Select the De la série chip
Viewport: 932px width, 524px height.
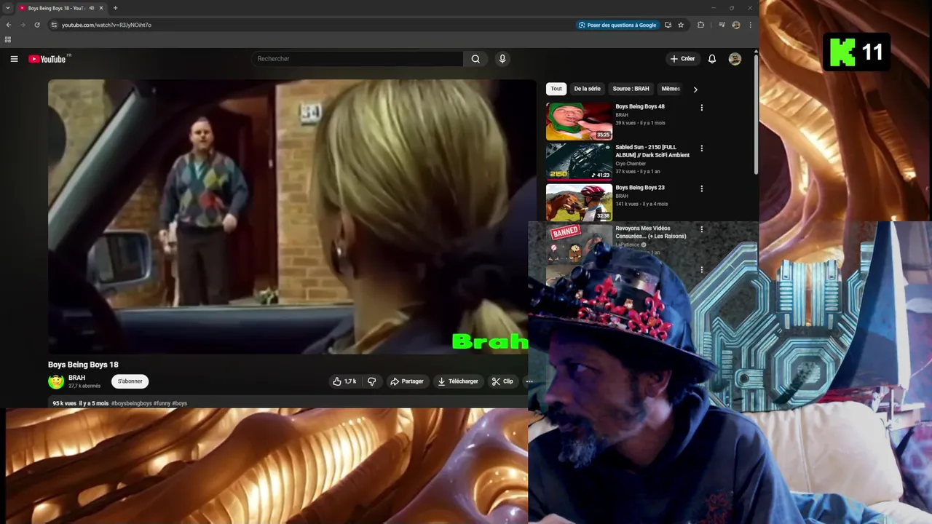[x=587, y=89]
